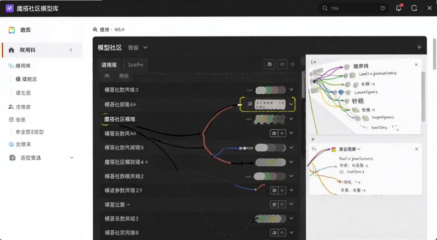Click the diamond icon in the row ending 29
Viewport: 437px width, 240px height.
coord(282,190)
